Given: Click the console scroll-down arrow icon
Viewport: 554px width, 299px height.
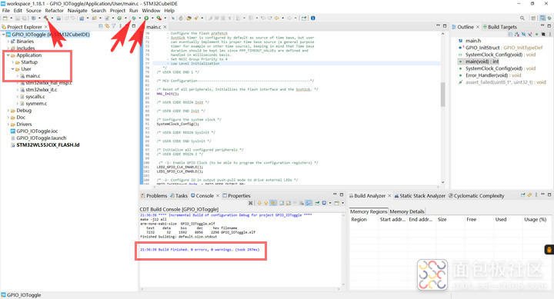Looking at the screenshot, I should [x=259, y=203].
